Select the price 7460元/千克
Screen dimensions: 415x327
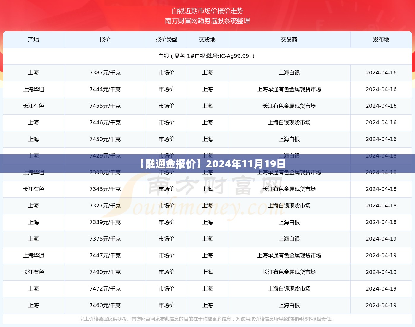click(x=105, y=305)
